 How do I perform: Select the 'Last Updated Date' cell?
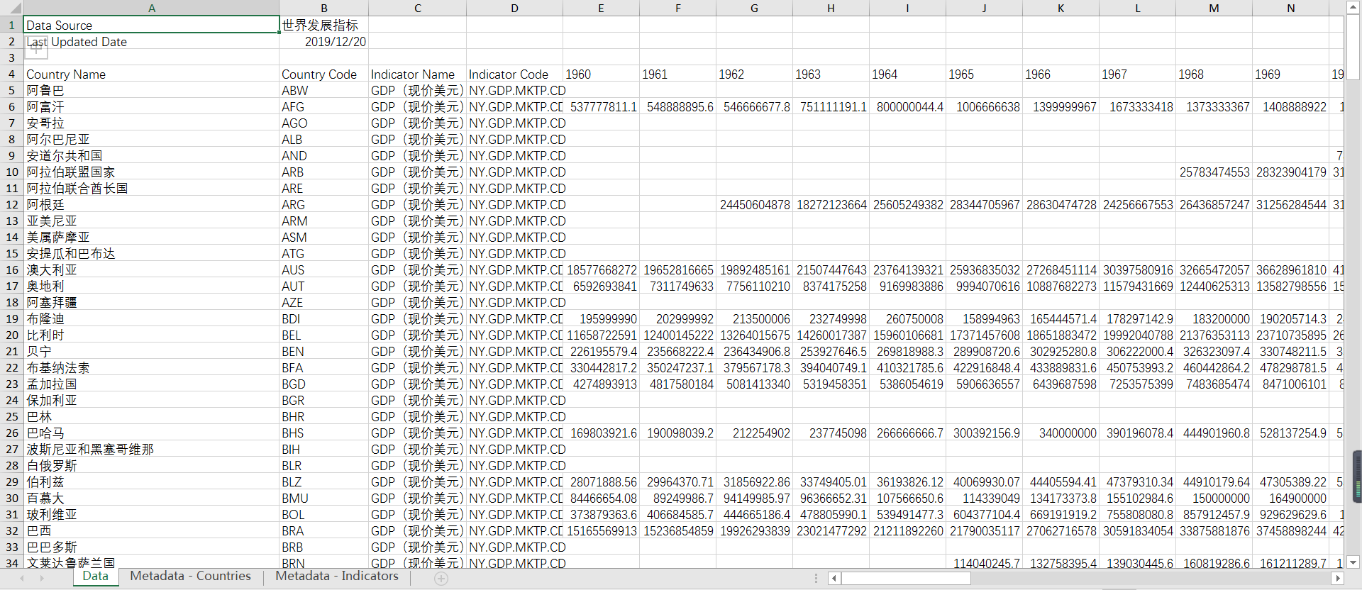[152, 42]
